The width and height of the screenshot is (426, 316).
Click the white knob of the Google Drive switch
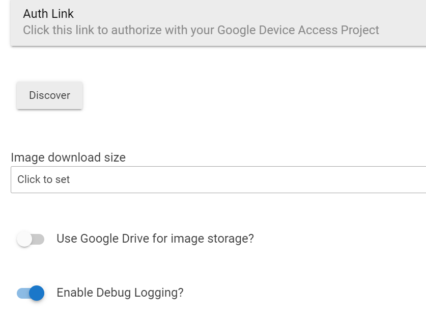pos(24,239)
